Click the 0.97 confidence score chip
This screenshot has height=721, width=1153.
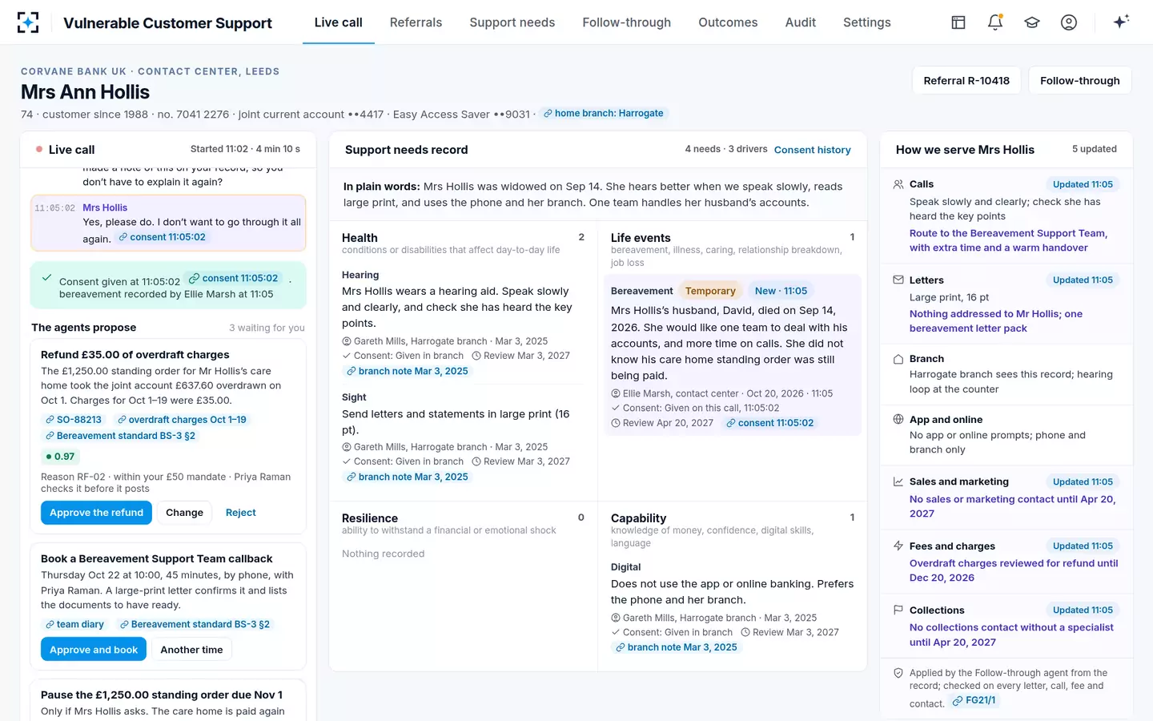(x=61, y=457)
